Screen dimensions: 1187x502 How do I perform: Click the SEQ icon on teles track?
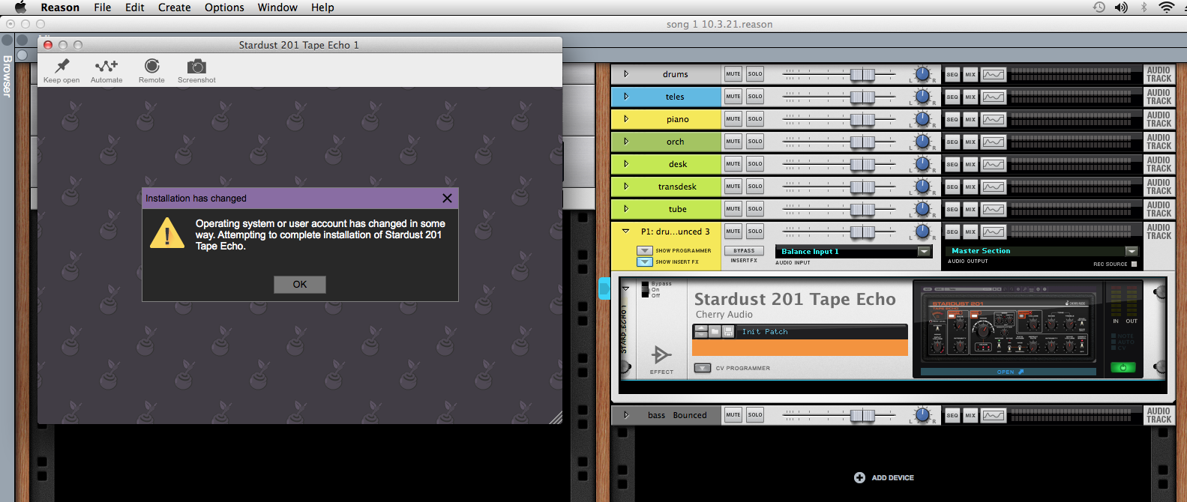tap(952, 97)
